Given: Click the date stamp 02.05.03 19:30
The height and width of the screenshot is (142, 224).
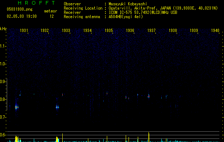Looking at the screenshot, I should [x=22, y=16].
